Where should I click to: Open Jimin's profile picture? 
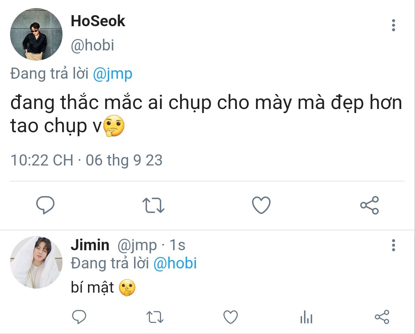pos(36,262)
